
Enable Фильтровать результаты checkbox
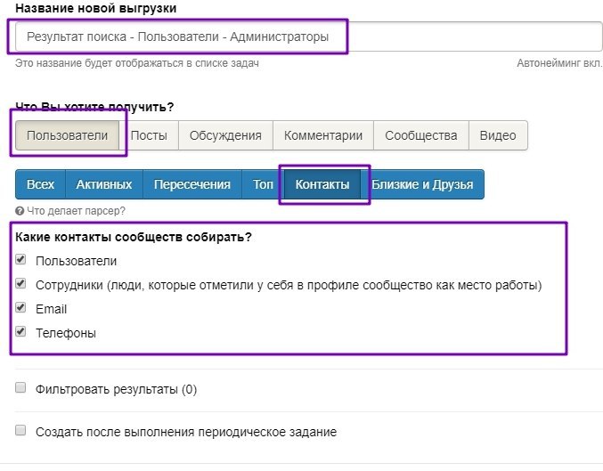(x=20, y=388)
